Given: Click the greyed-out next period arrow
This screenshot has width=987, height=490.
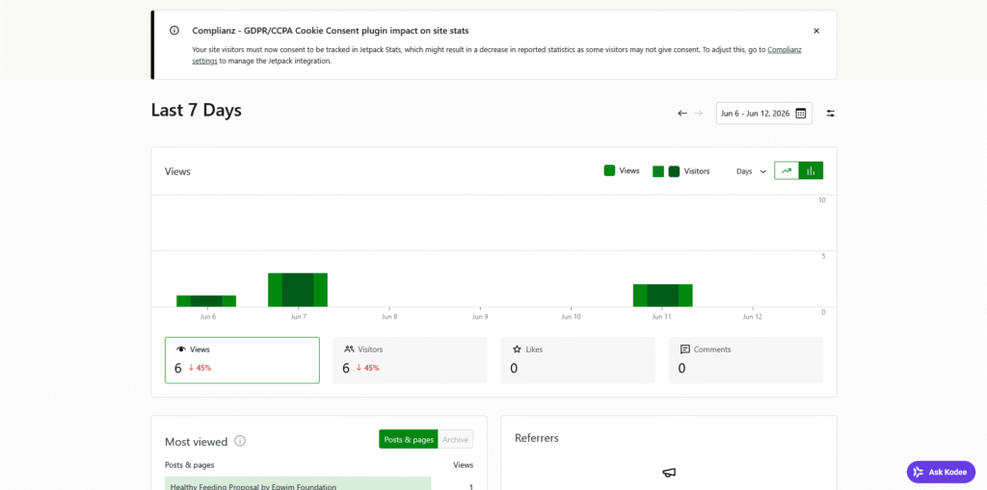Looking at the screenshot, I should coord(698,114).
